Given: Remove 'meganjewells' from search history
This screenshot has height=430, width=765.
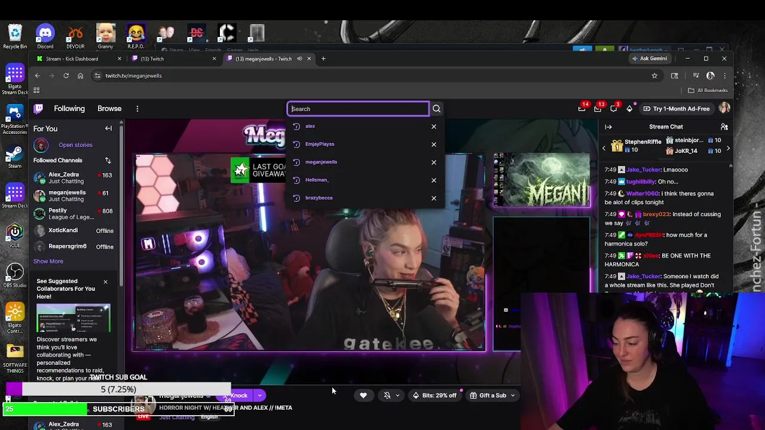Looking at the screenshot, I should [x=434, y=162].
